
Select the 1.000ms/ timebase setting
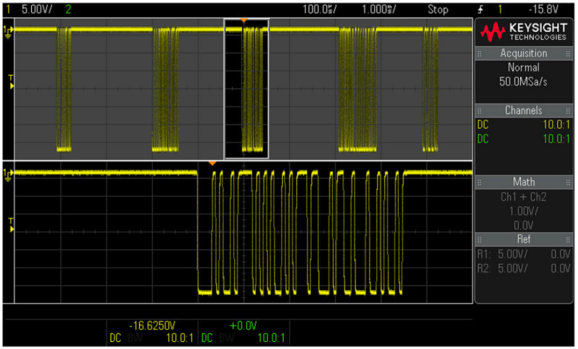point(377,9)
